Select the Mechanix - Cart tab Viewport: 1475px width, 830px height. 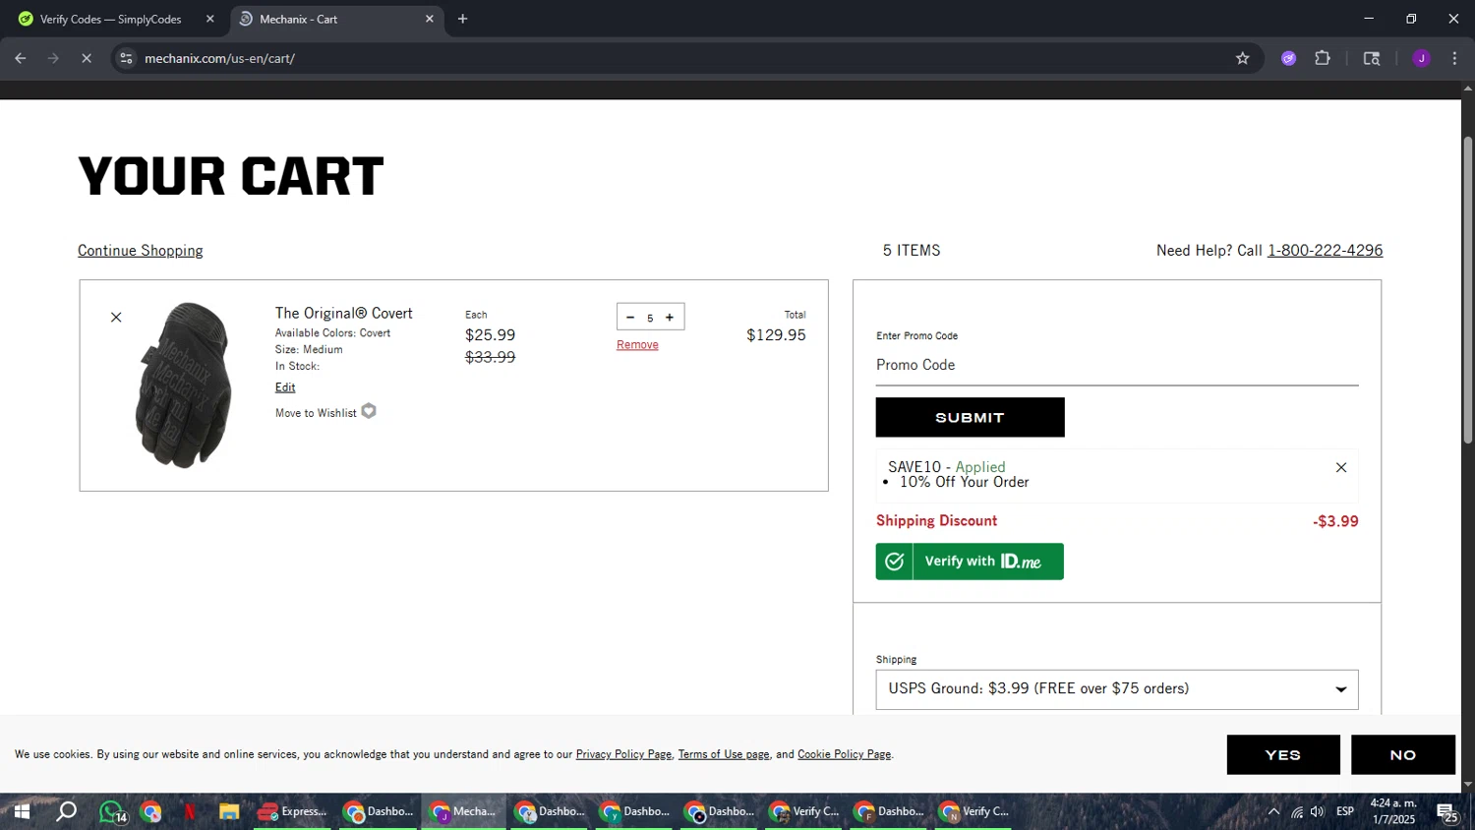(334, 19)
